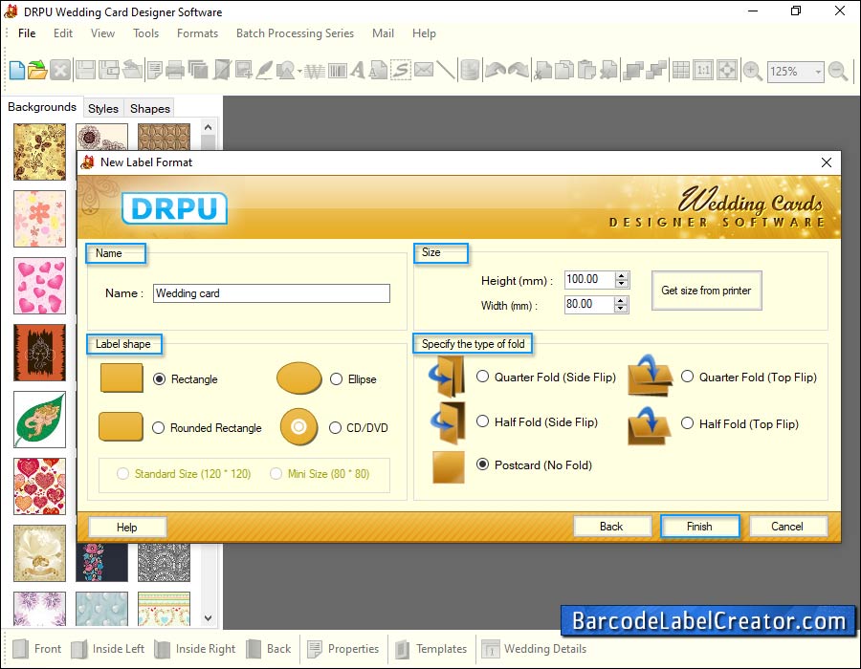861x669 pixels.
Task: Decrease the Height (mm) spinner value
Action: (x=621, y=284)
